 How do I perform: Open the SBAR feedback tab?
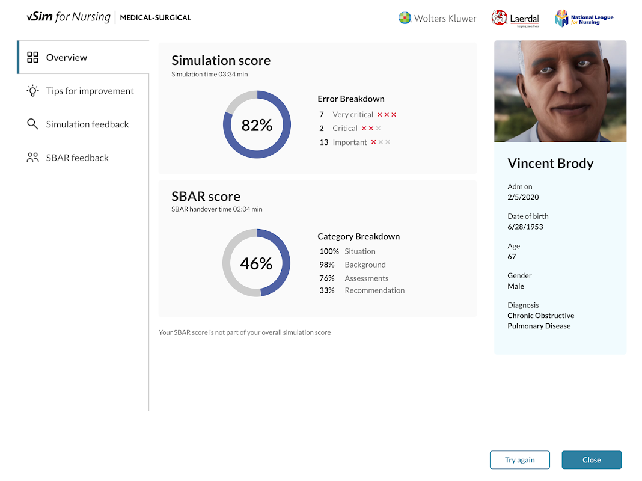tap(77, 158)
